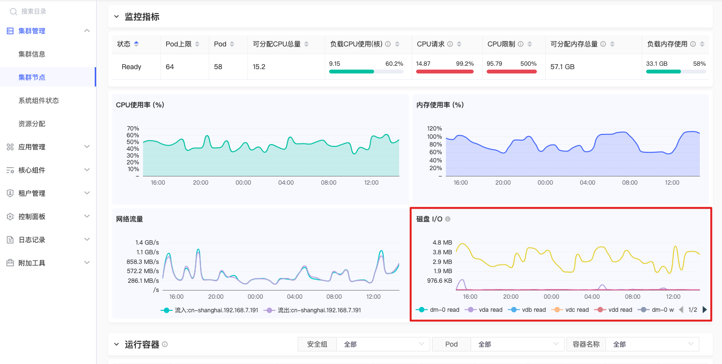Sort by CPU限制 column arrows
The width and height of the screenshot is (722, 364).
[x=530, y=44]
